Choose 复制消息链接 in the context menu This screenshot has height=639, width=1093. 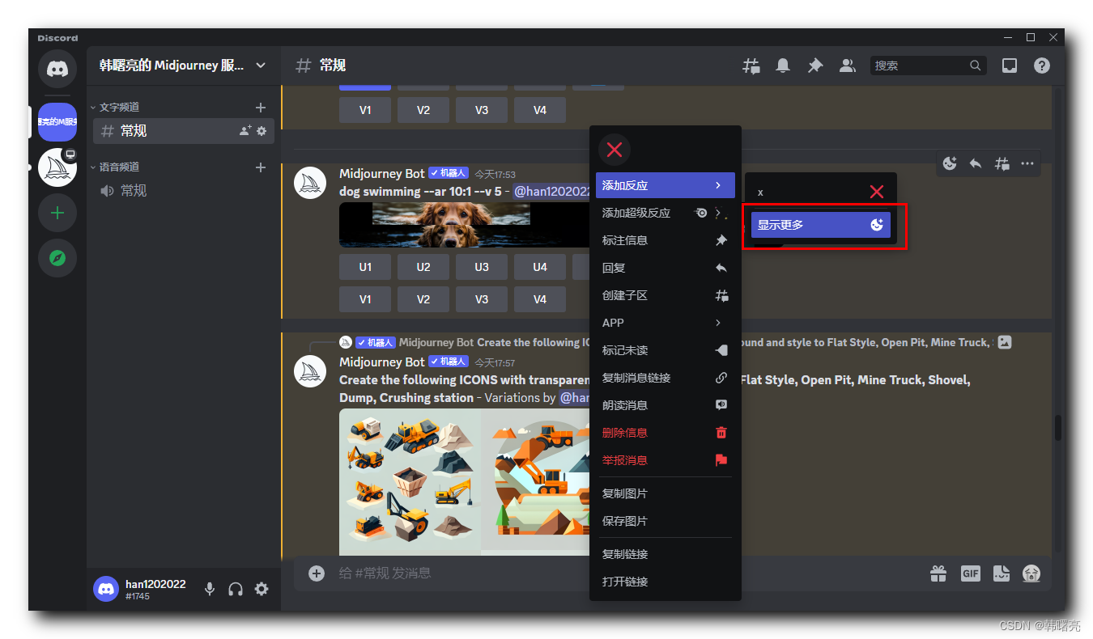click(666, 378)
